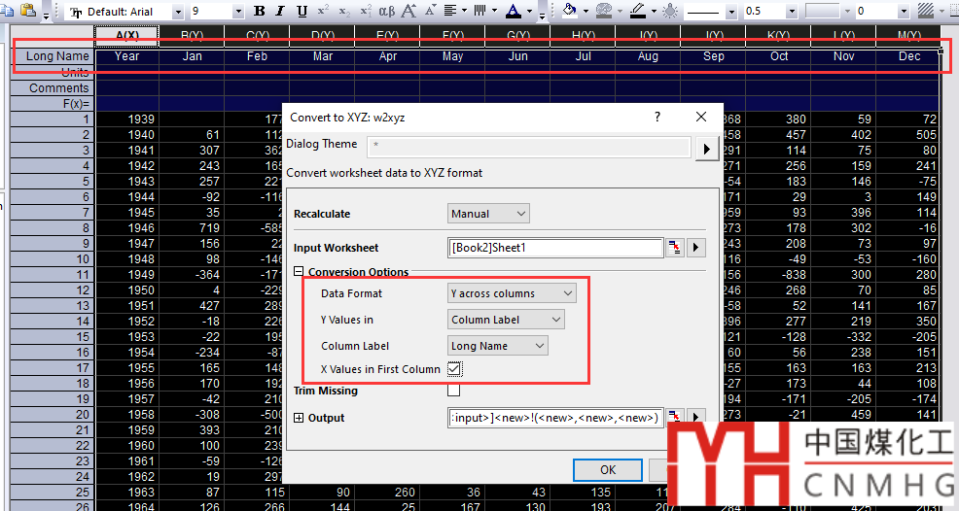Expand the Output section
959x511 pixels.
[x=299, y=418]
